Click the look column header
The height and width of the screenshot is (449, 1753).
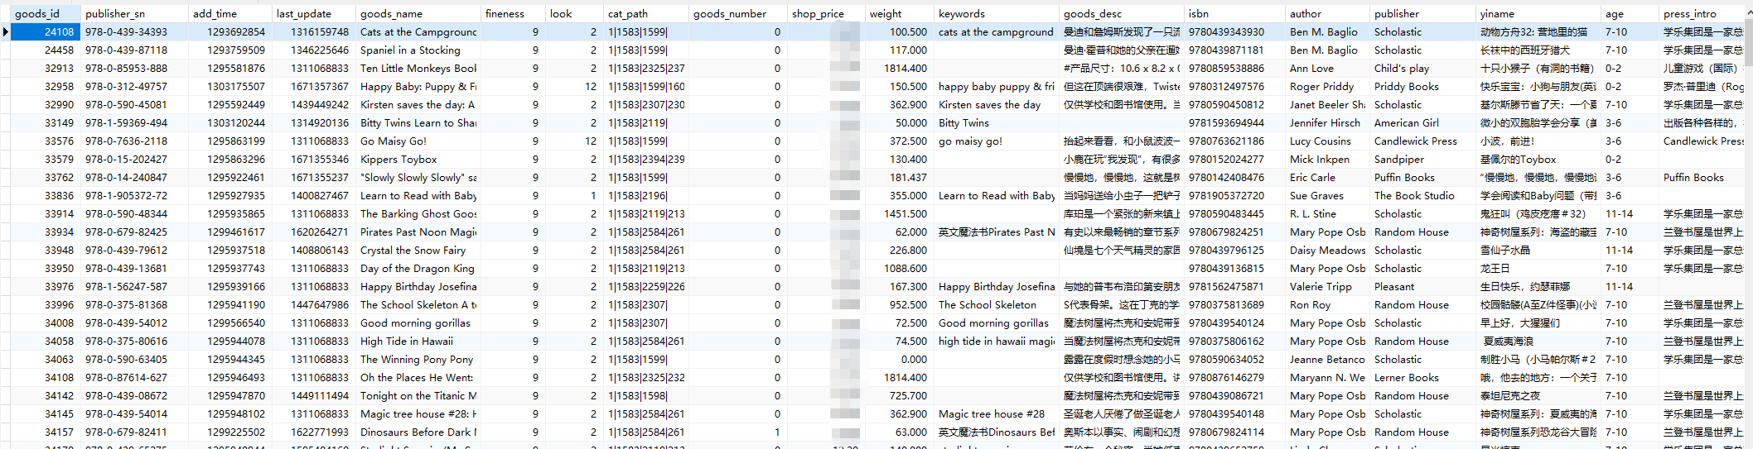click(574, 13)
